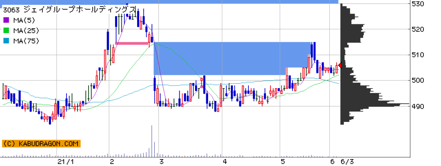This screenshot has height=166, width=441.
Task: Click the month 2 date axis label
Action: [x=112, y=162]
